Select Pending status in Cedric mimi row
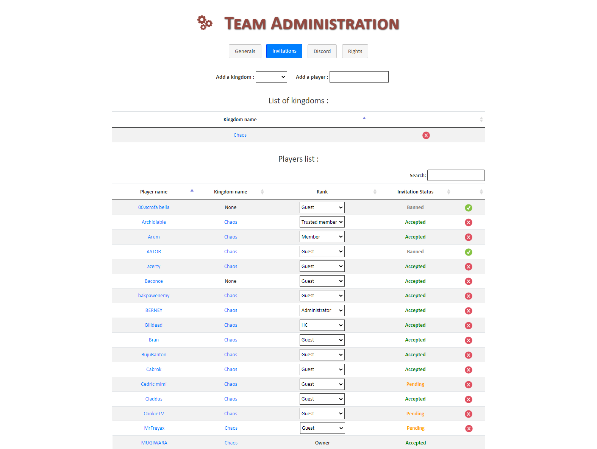 (415, 384)
